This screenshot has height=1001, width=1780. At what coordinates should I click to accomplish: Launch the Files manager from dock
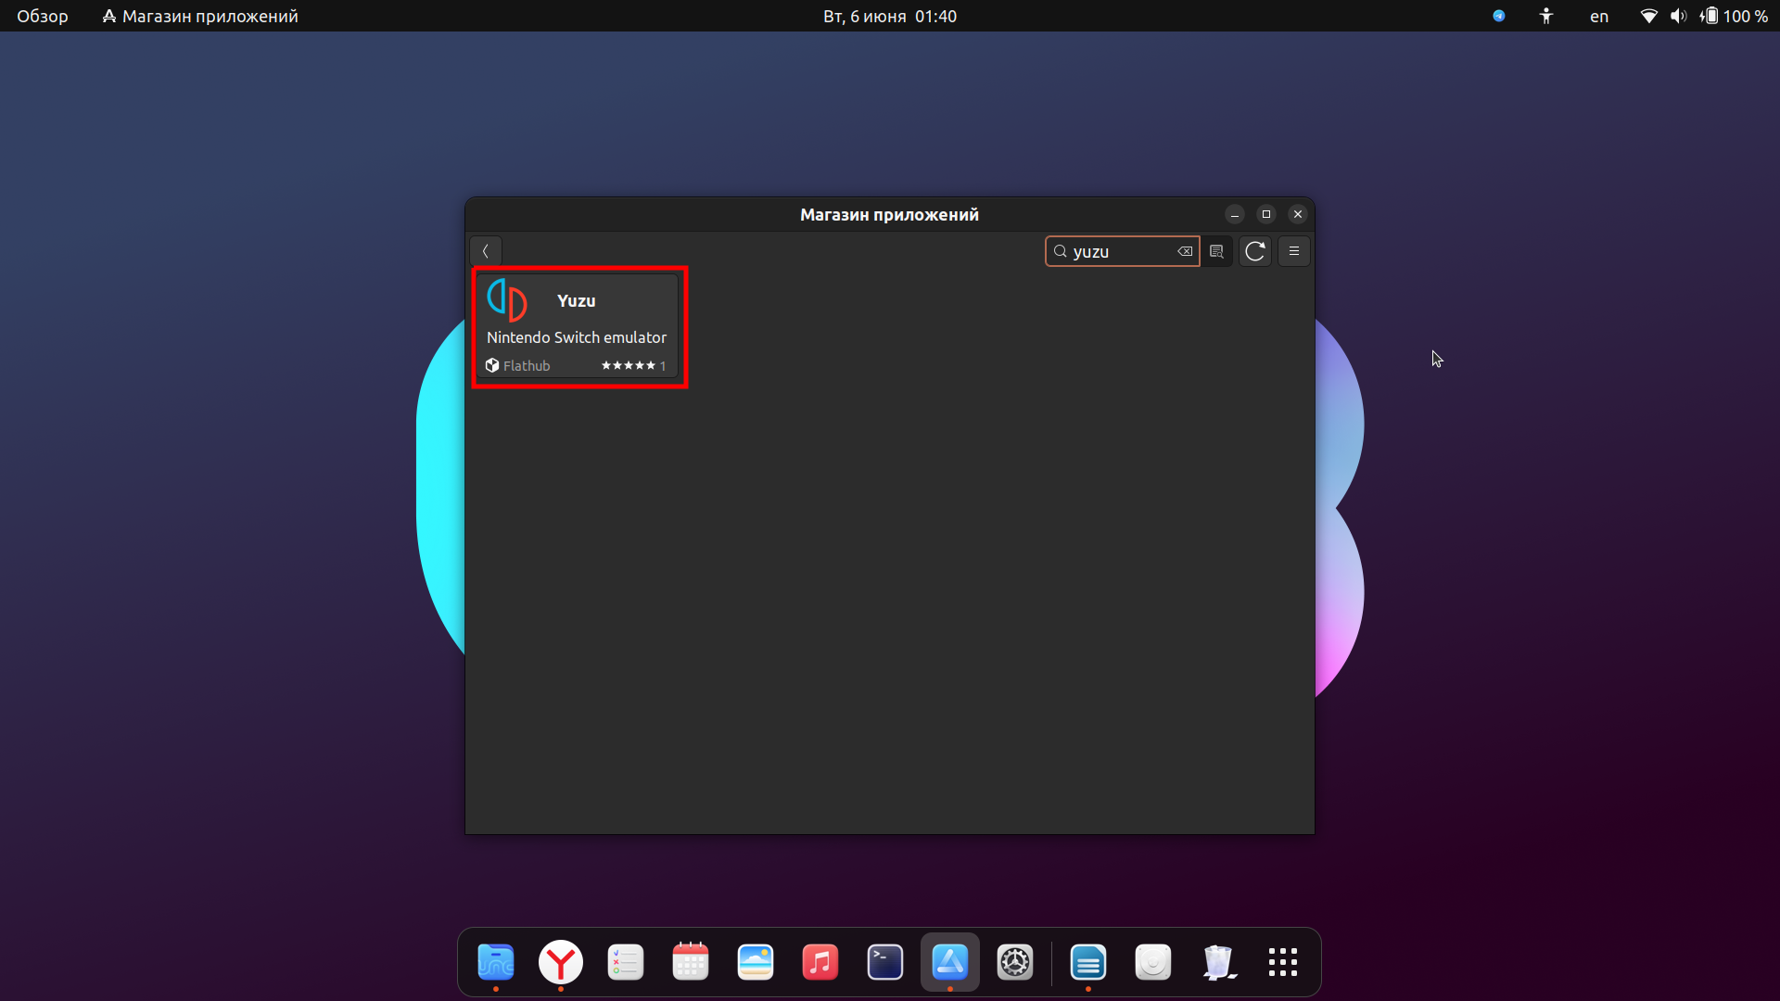496,962
